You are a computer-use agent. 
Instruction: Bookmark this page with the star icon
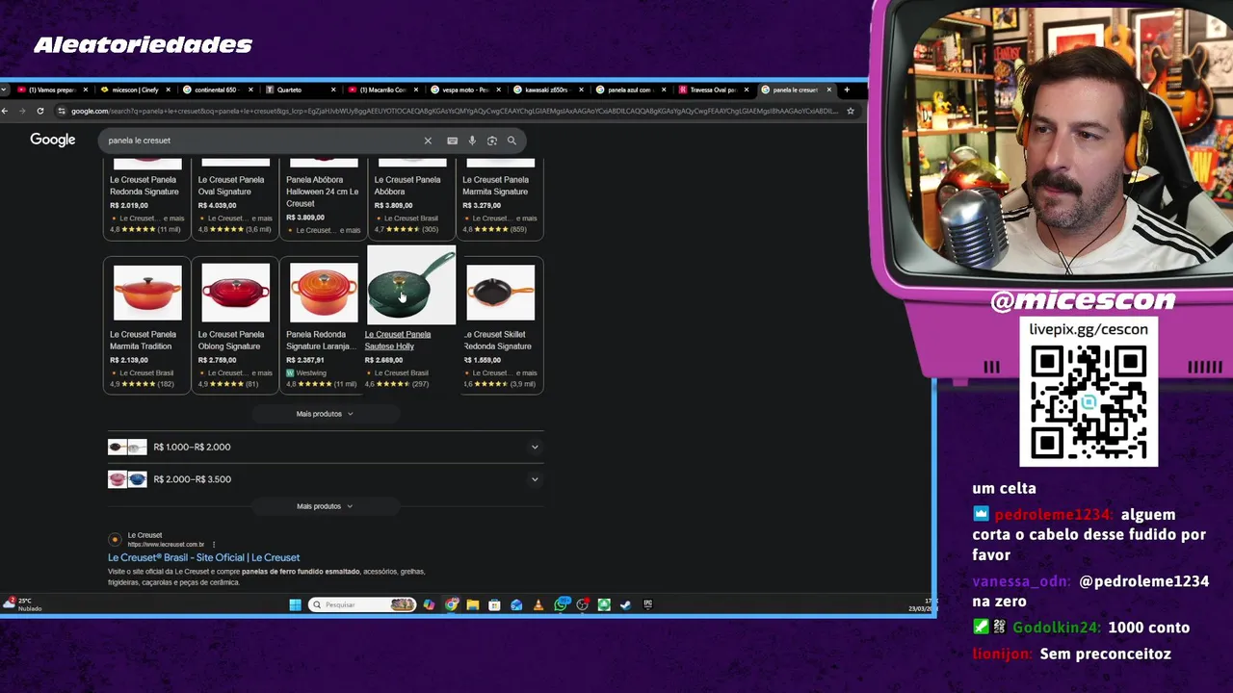tap(850, 111)
